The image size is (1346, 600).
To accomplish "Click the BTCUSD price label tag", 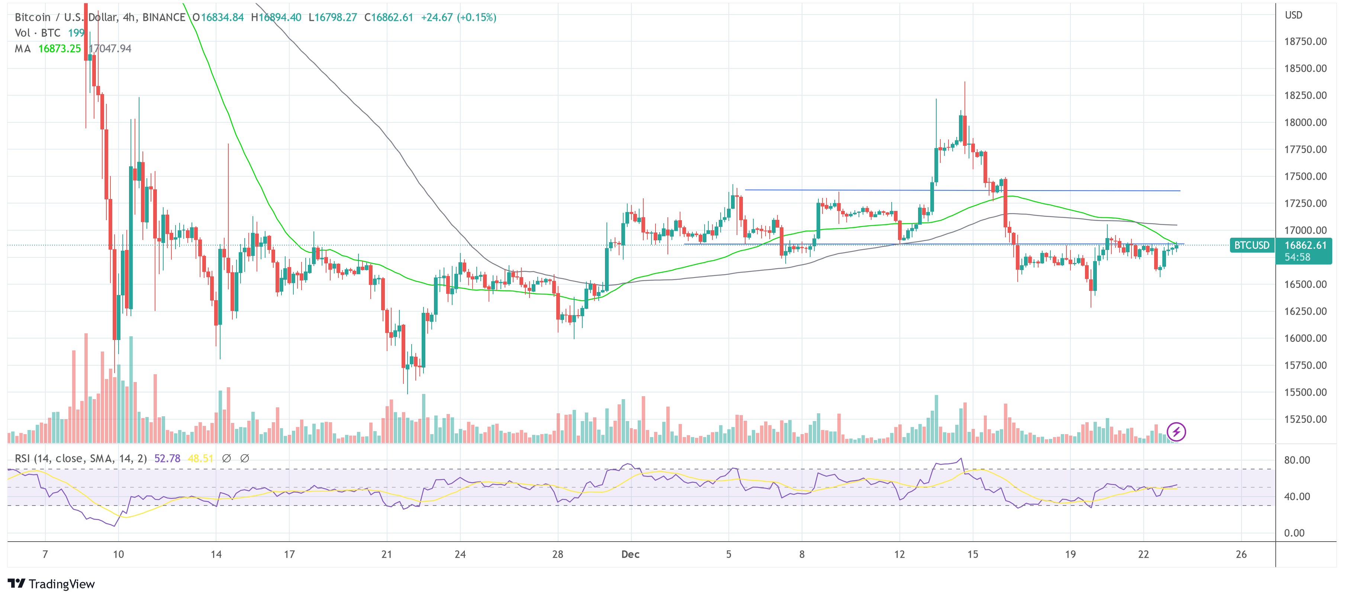I will point(1252,245).
